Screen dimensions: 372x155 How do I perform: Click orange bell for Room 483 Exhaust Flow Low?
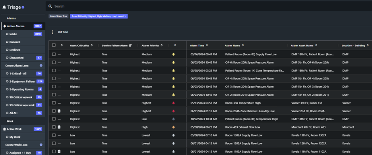click(x=173, y=127)
